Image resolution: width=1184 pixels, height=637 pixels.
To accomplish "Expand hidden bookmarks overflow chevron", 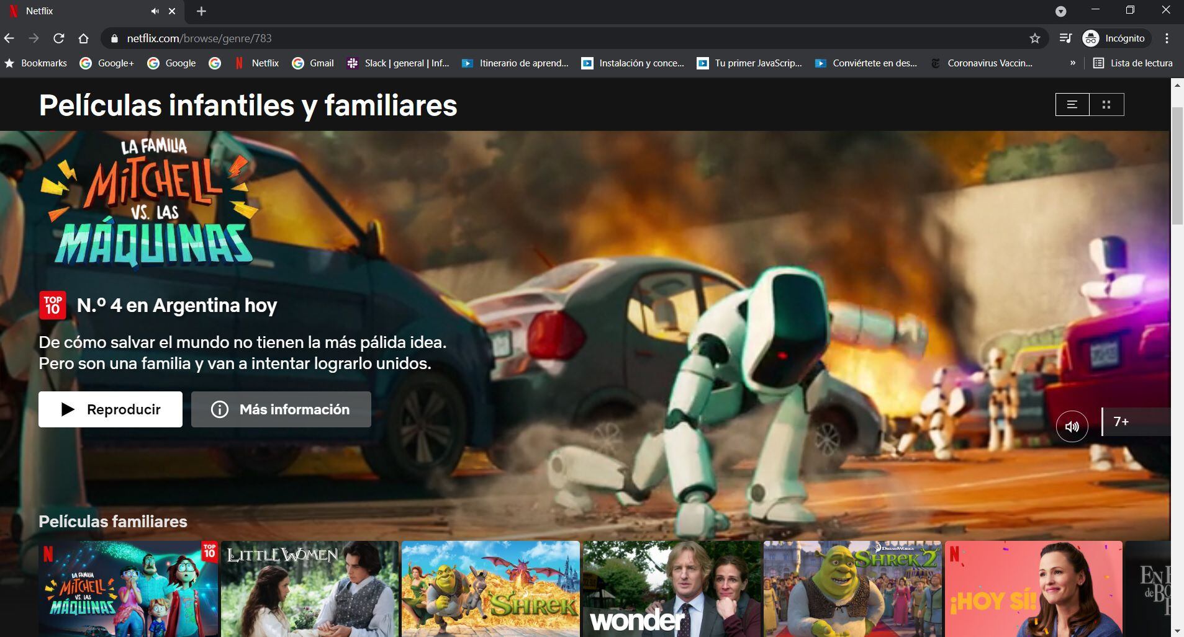I will 1072,63.
